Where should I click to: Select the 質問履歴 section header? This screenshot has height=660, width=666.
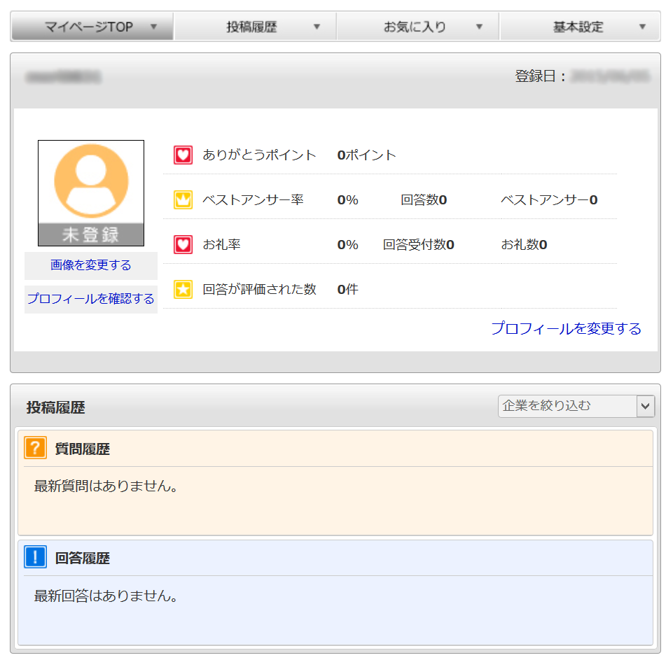(83, 449)
